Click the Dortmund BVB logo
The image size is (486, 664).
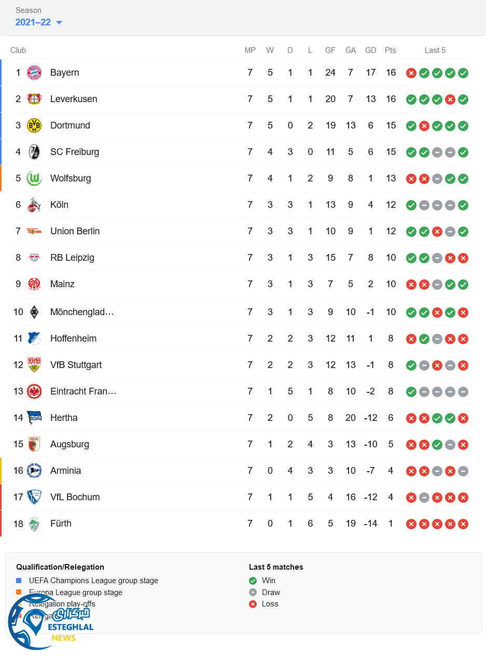click(x=34, y=125)
